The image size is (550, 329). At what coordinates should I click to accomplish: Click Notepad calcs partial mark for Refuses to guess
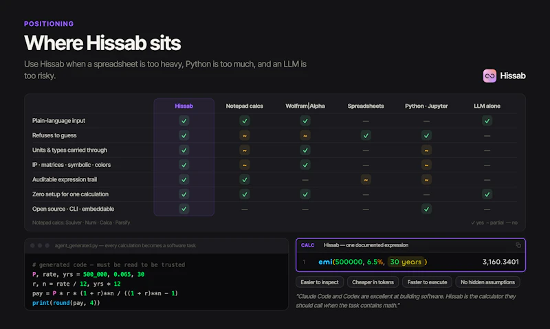pos(245,135)
